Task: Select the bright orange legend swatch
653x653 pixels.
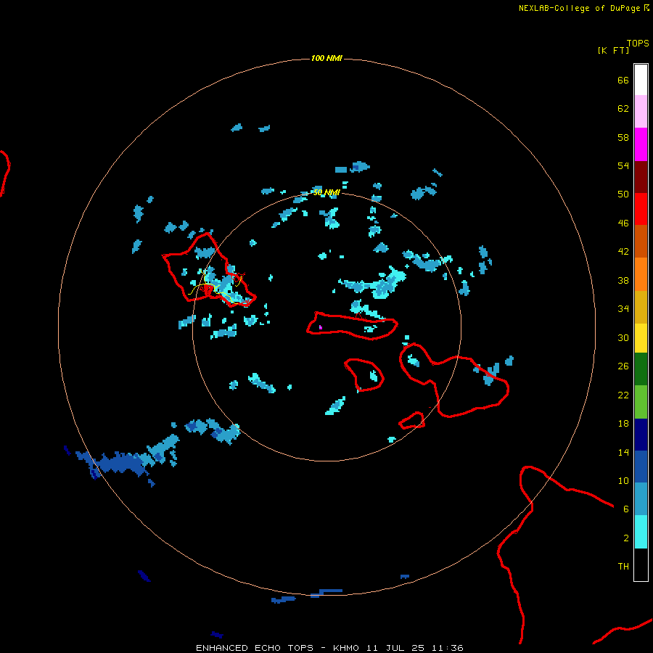Action: coord(641,274)
